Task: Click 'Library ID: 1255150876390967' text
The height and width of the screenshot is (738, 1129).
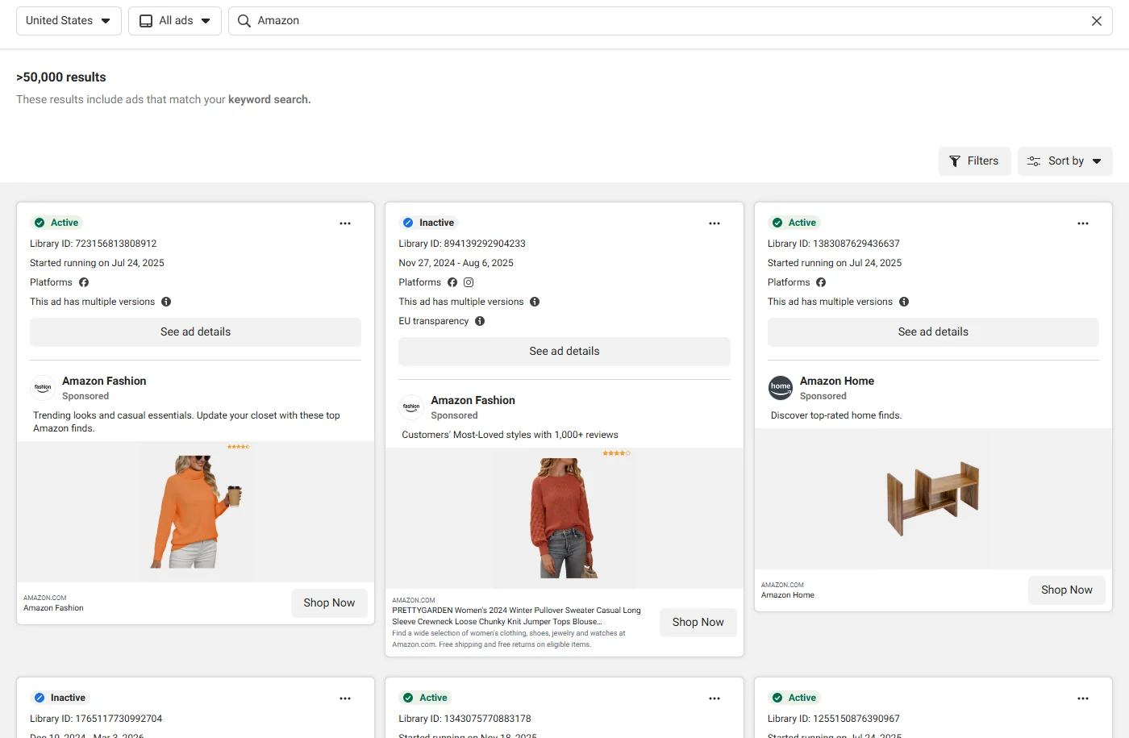Action: coord(834,719)
